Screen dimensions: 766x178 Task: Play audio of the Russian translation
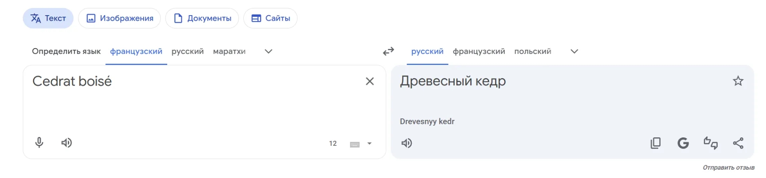tap(407, 143)
